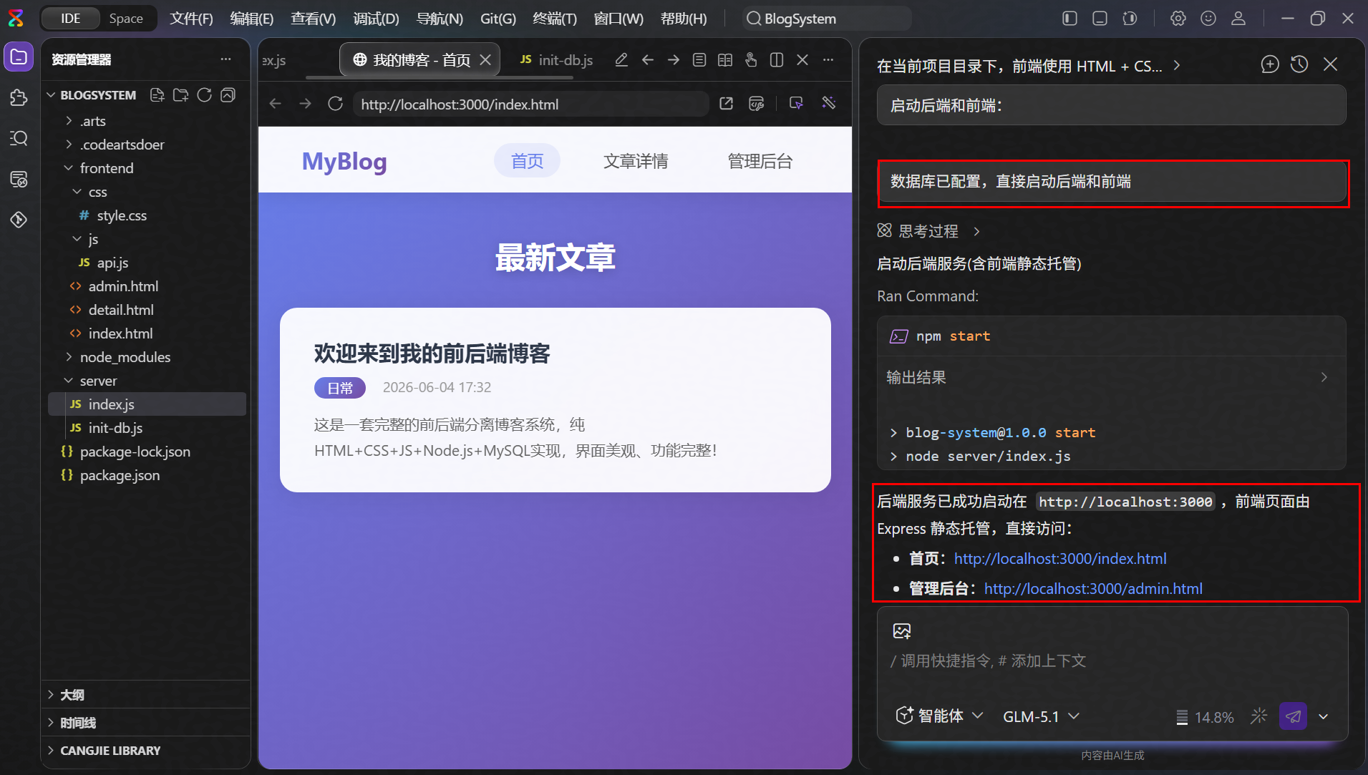Image resolution: width=1368 pixels, height=775 pixels.
Task: Open the index.html link in chat
Action: coord(1060,558)
